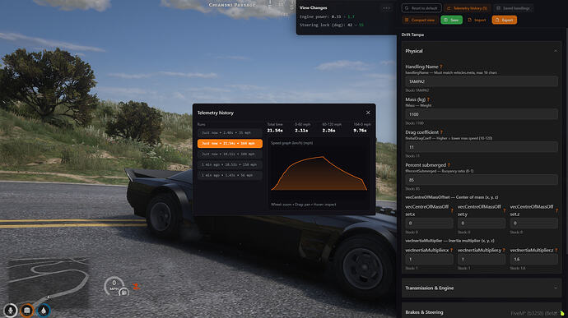Click the red seatbelt warning icon
This screenshot has width=568, height=318.
(136, 287)
